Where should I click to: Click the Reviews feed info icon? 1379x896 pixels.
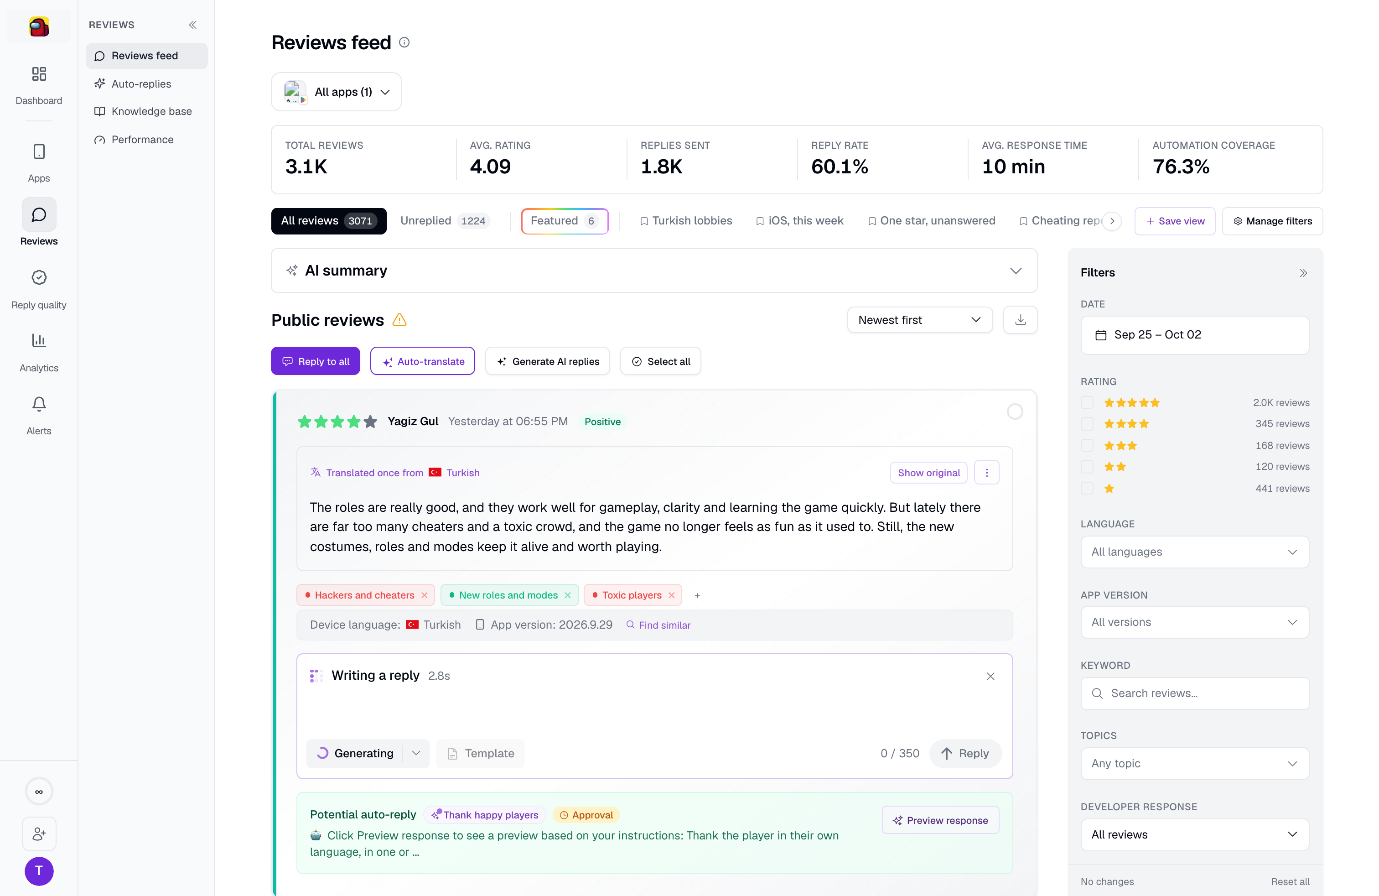coord(404,42)
